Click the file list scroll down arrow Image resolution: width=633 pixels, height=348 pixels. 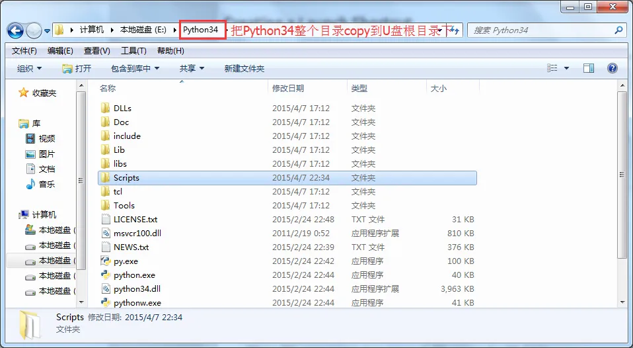(x=622, y=302)
